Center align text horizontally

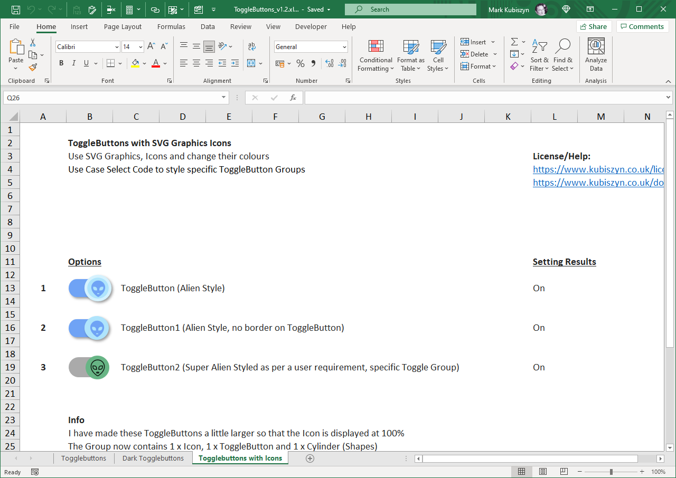click(x=196, y=63)
